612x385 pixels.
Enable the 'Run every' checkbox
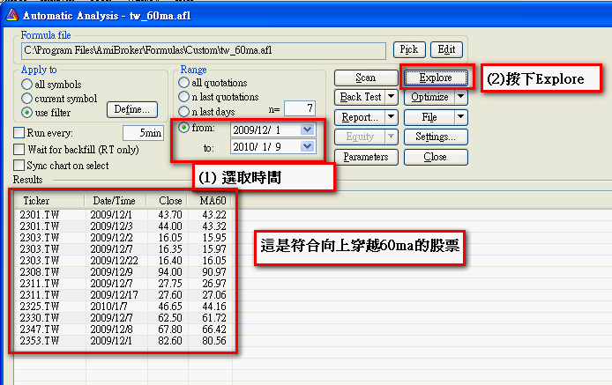[x=19, y=133]
